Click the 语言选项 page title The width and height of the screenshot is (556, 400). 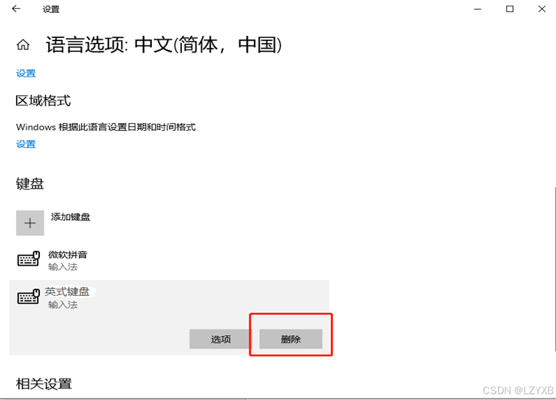164,45
